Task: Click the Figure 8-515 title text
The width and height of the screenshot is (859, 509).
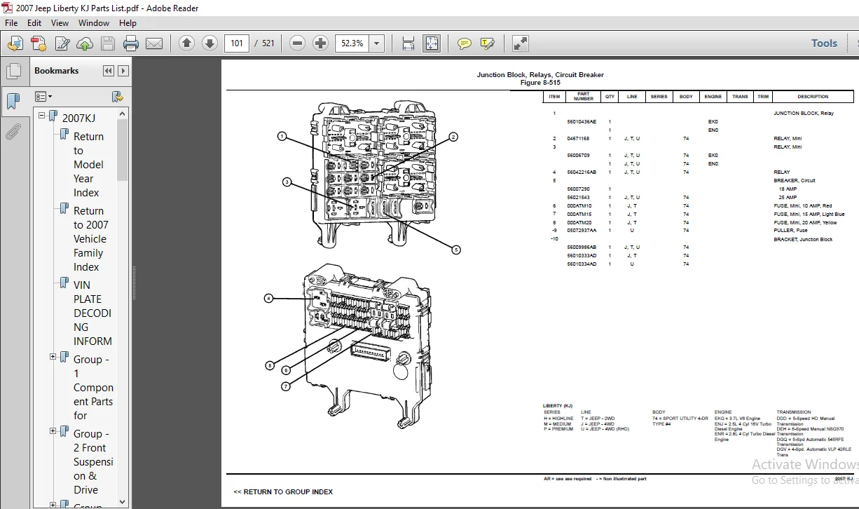Action: point(540,83)
